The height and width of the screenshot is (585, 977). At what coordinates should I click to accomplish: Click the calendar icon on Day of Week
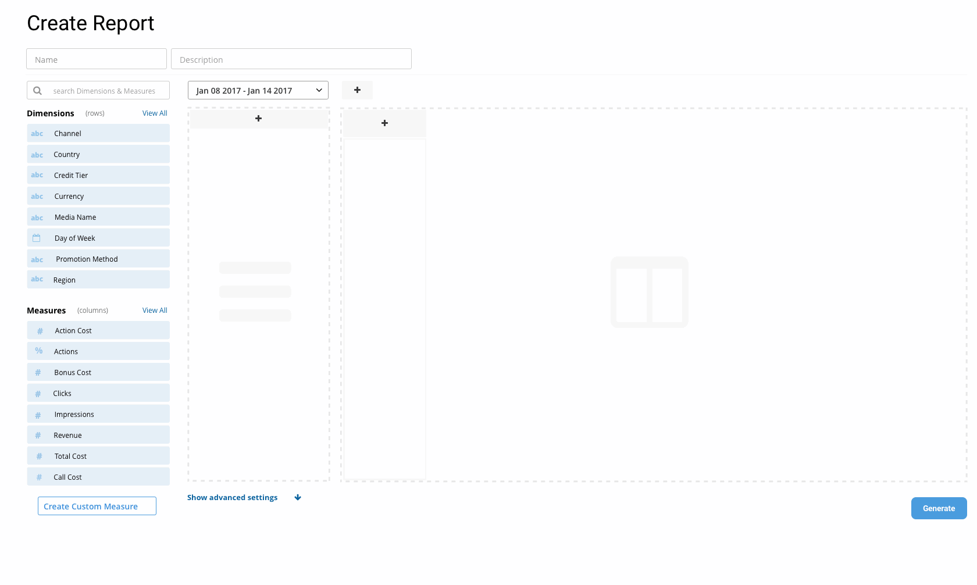tap(37, 237)
